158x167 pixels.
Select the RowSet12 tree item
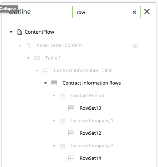(x=90, y=133)
